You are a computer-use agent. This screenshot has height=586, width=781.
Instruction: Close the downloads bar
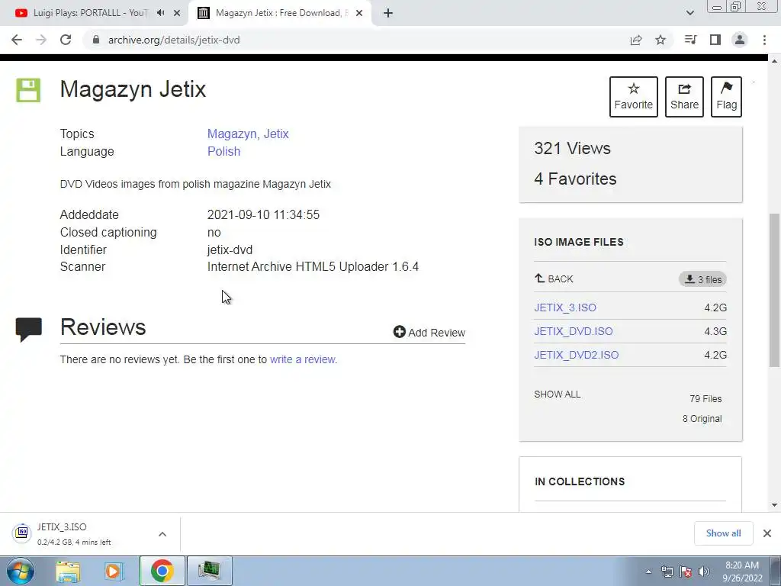[767, 533]
